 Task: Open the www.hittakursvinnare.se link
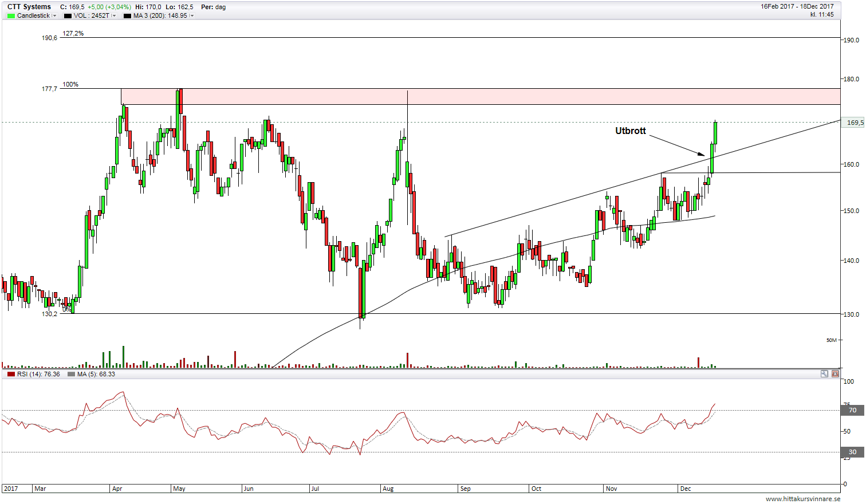[802, 499]
